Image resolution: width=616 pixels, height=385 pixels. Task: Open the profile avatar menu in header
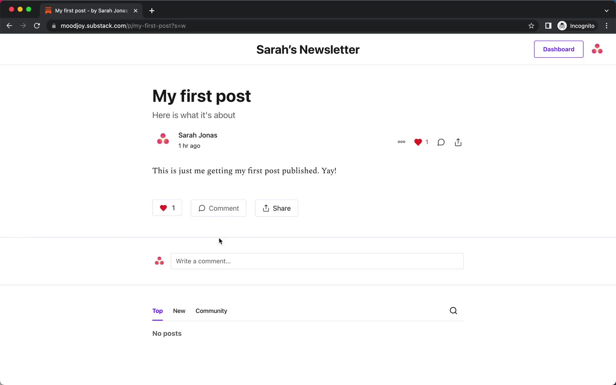(x=597, y=49)
